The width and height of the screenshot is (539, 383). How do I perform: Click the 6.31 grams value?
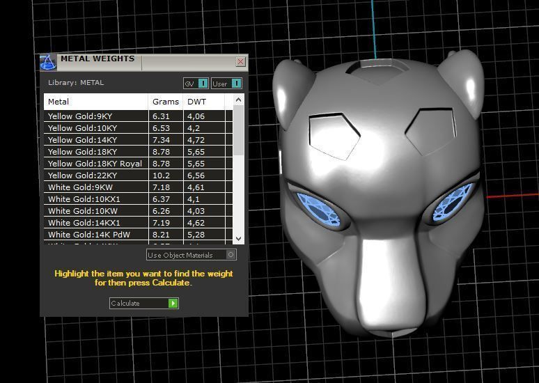pyautogui.click(x=162, y=116)
